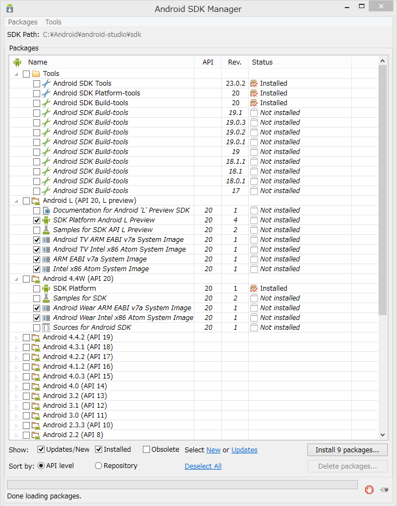Click the Android 4.4.2 (API 19) folder icon

pyautogui.click(x=36, y=338)
